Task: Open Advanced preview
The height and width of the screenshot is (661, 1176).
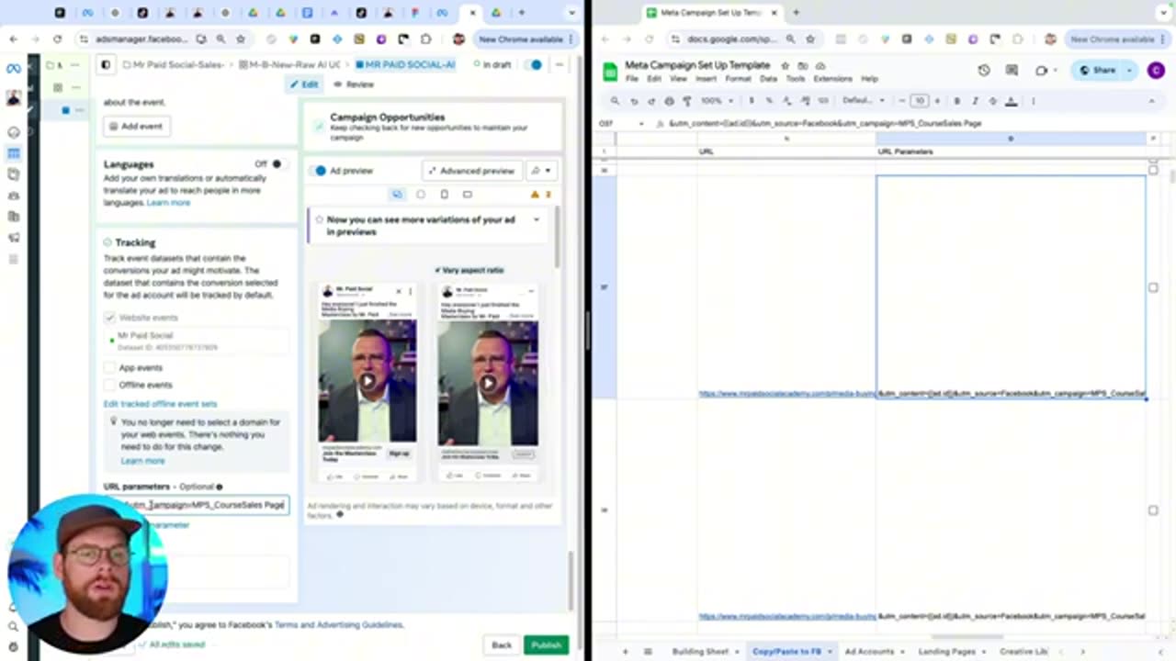Action: 471,171
